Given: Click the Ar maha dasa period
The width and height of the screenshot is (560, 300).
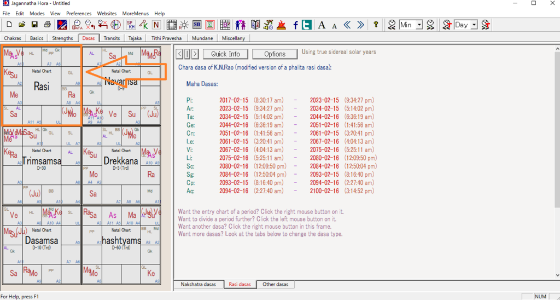Looking at the screenshot, I should point(281,108).
